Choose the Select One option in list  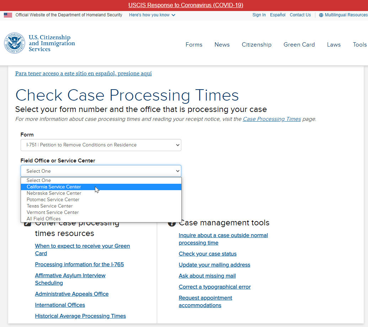coord(101,181)
